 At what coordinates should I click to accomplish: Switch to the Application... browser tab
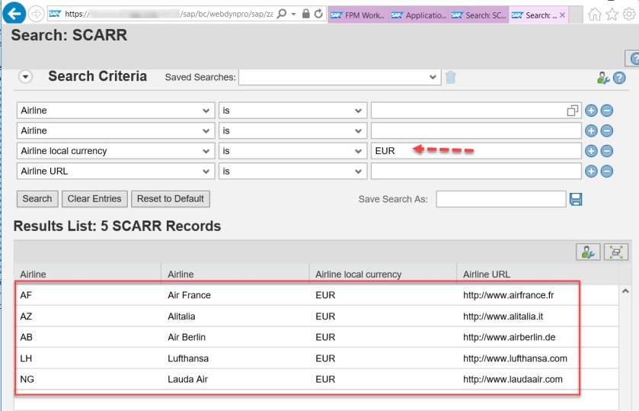click(x=418, y=14)
